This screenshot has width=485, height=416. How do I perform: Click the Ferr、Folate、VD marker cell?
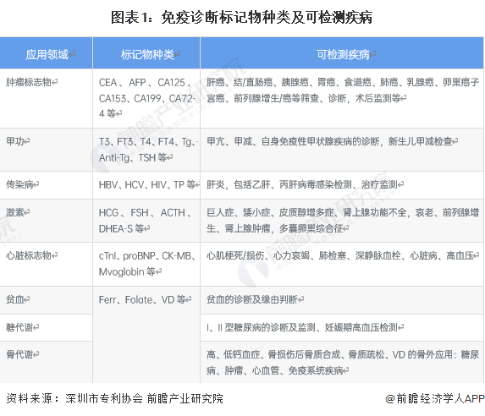click(146, 335)
